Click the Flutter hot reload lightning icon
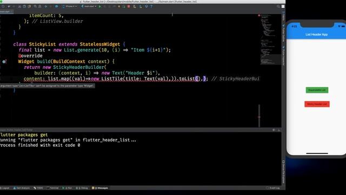The height and width of the screenshot is (195, 346). coord(119,6)
